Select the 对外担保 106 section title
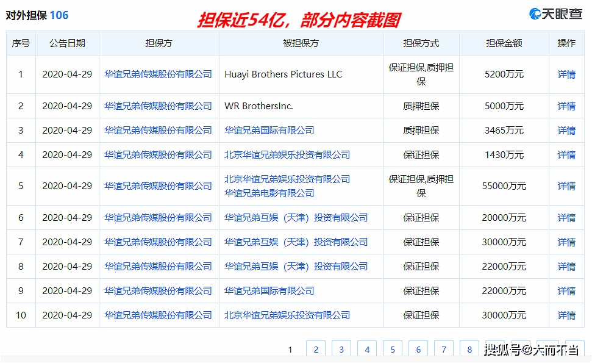 click(37, 15)
